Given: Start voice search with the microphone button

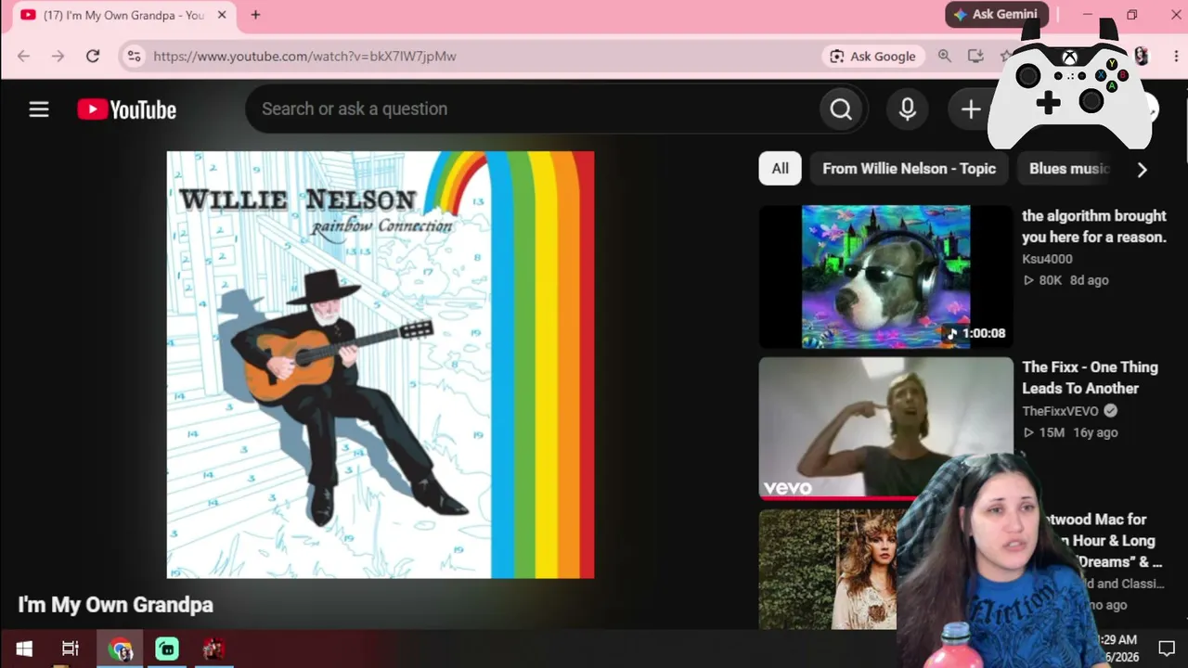Looking at the screenshot, I should tap(908, 109).
